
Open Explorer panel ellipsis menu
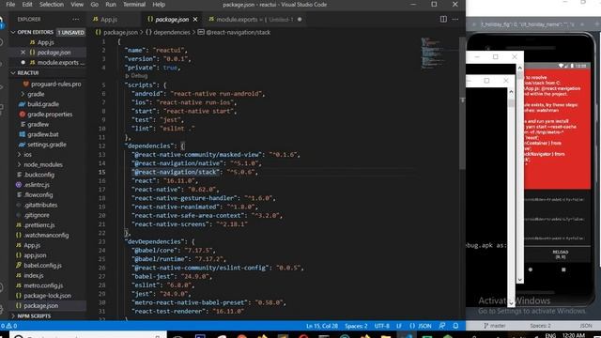click(x=75, y=19)
